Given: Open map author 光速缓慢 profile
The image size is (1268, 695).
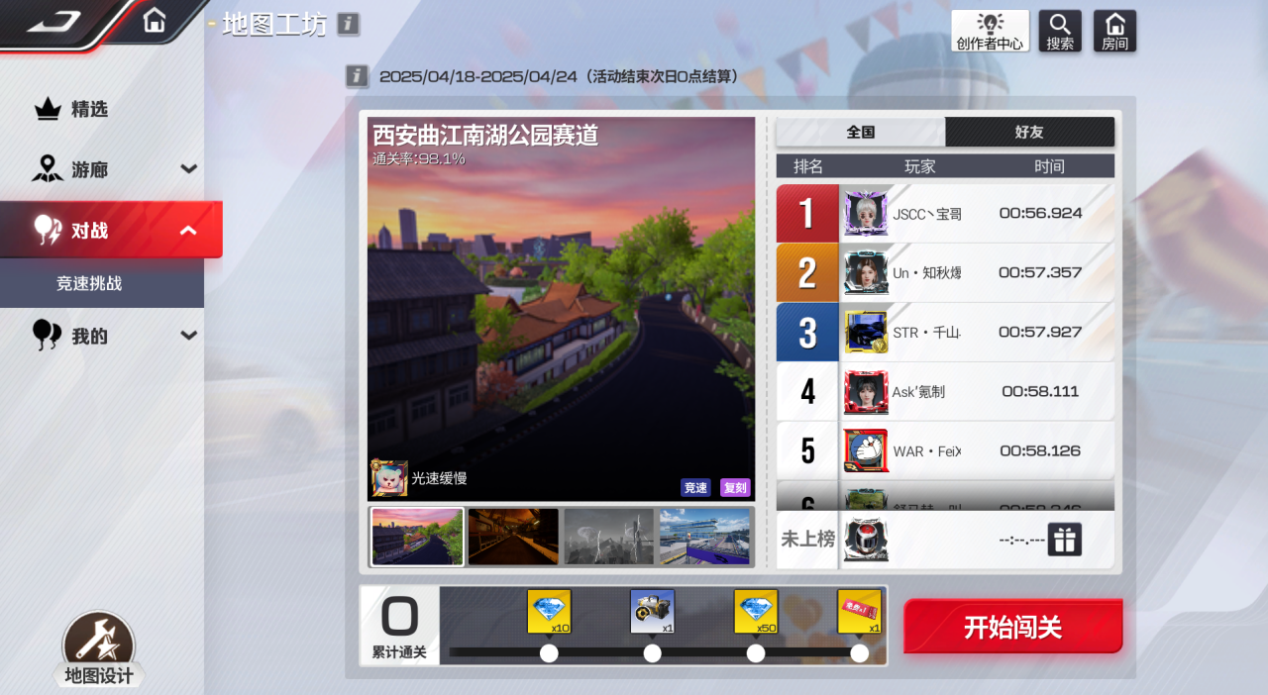Looking at the screenshot, I should click(389, 478).
